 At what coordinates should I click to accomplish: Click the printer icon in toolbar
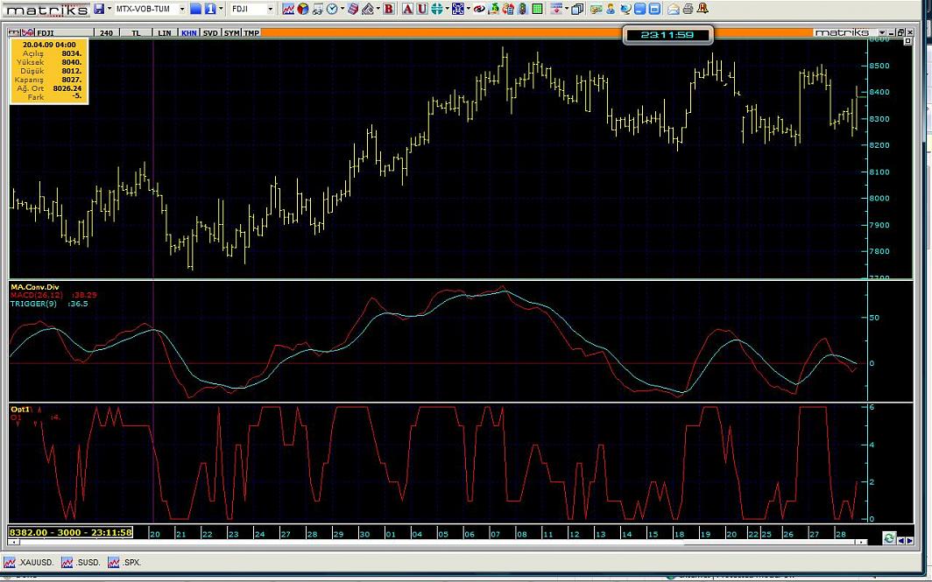pos(688,9)
